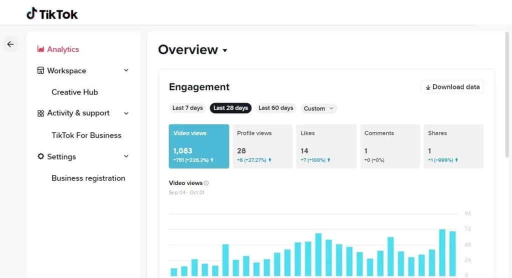Click the Workspace storefront icon
The width and height of the screenshot is (512, 278).
coord(40,70)
